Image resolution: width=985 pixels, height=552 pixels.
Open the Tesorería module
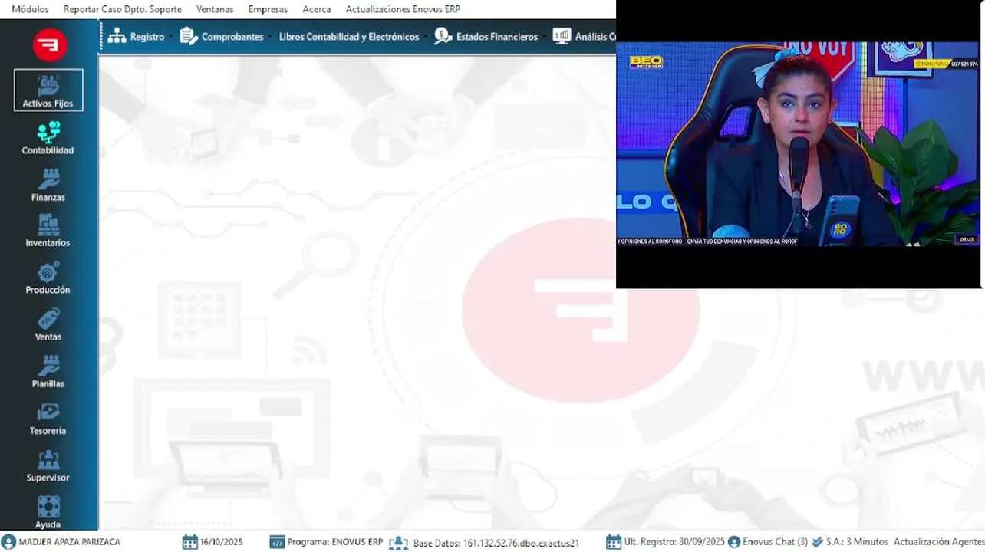point(48,418)
